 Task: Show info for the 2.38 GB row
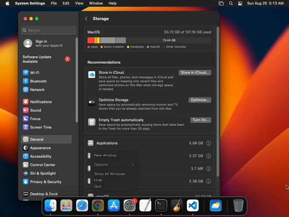tap(209, 181)
